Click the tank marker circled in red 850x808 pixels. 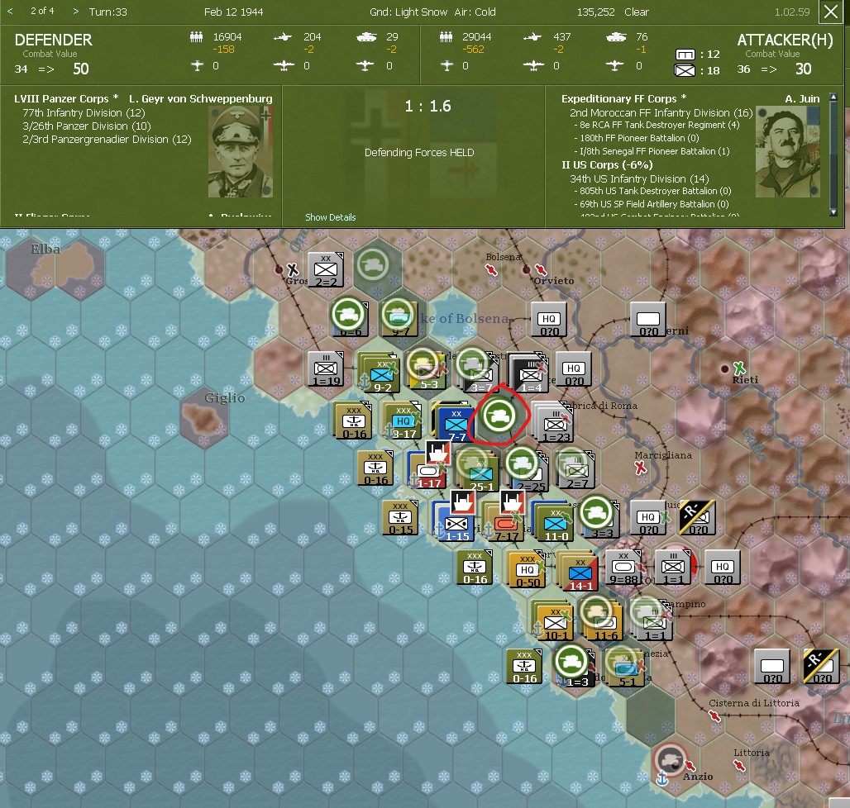pyautogui.click(x=499, y=414)
